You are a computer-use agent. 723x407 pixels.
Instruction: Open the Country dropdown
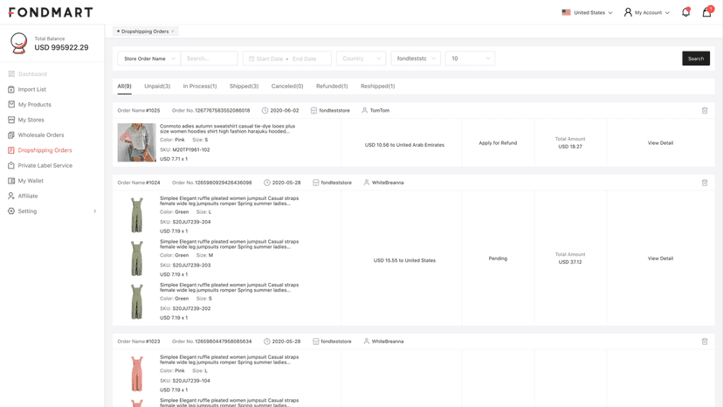point(361,59)
